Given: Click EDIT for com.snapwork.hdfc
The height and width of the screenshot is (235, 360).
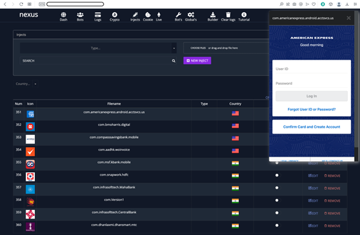Looking at the screenshot, I should point(313,176).
